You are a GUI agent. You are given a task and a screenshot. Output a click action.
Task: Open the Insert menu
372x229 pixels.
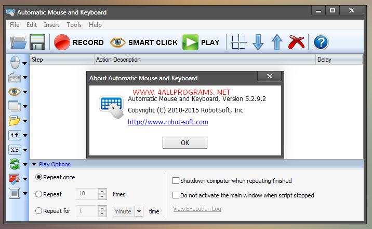tap(51, 25)
